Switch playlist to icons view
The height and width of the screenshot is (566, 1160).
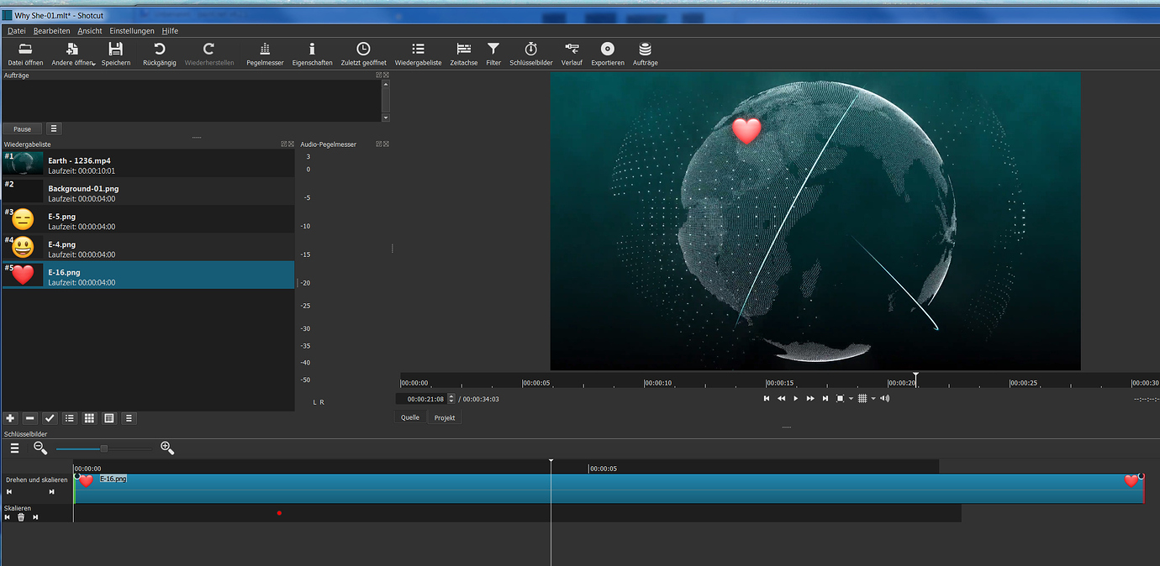[109, 418]
